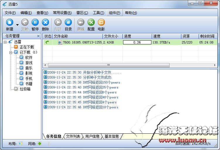Image resolution: width=220 pixels, height=150 pixels.
Task: Click log entry DHT网络返回150个peers
Action: click(82, 82)
